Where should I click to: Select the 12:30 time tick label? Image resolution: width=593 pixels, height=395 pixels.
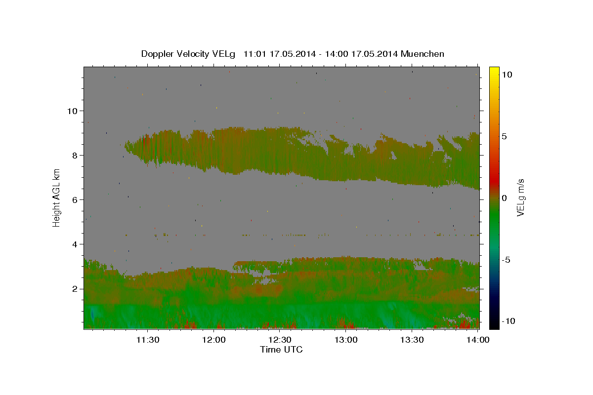click(x=280, y=340)
